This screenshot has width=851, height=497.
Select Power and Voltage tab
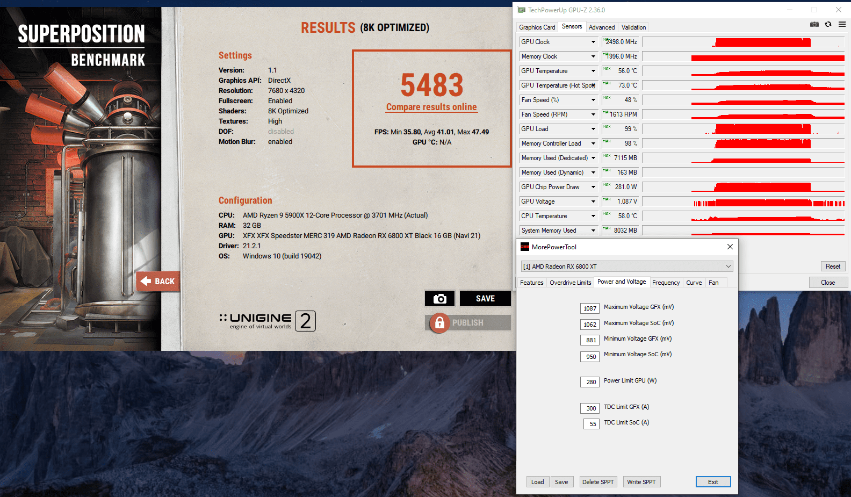(622, 282)
